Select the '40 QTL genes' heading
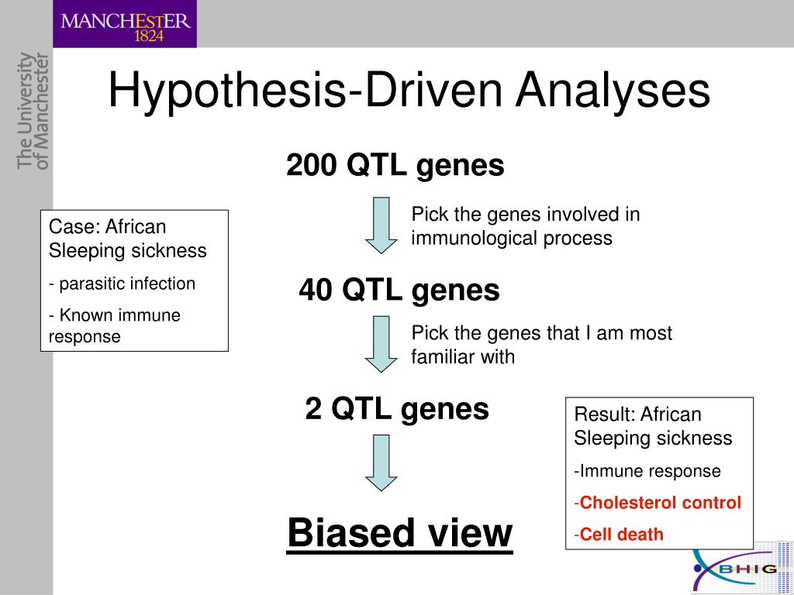794x595 pixels. click(x=399, y=291)
